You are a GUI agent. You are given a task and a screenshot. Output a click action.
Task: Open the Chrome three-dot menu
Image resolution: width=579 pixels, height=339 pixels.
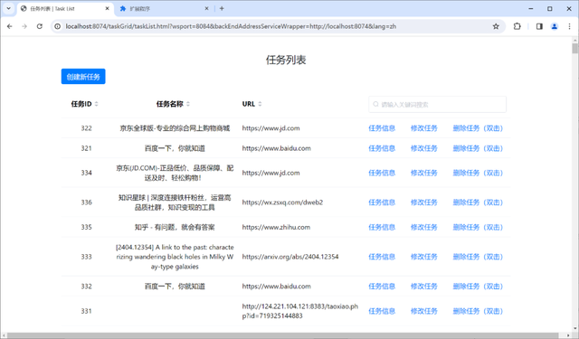point(569,26)
